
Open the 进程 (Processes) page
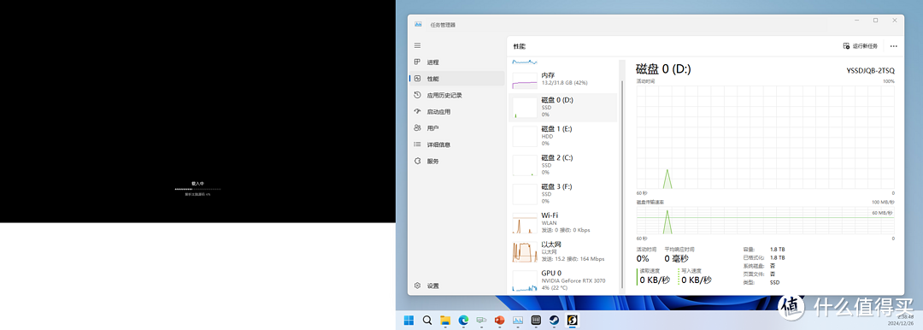pos(456,62)
